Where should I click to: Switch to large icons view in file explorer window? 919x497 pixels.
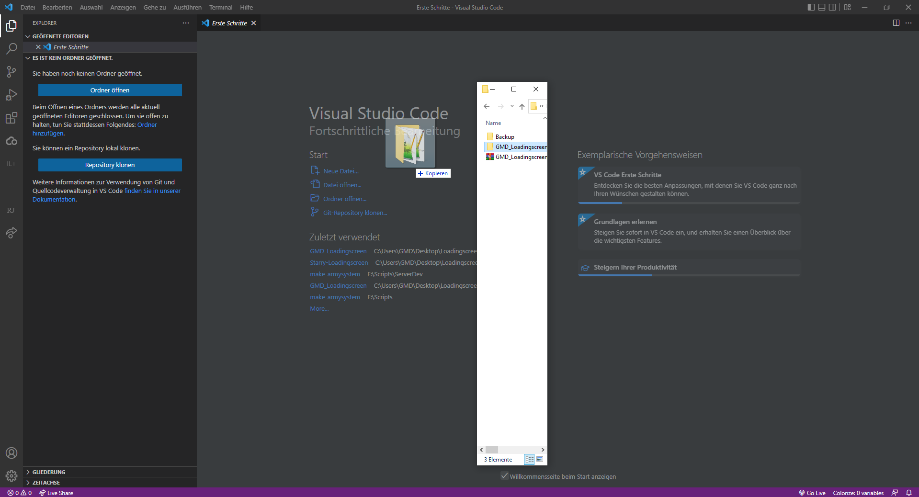(x=540, y=459)
